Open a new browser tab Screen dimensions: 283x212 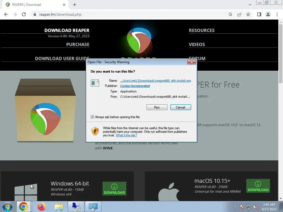click(x=75, y=5)
